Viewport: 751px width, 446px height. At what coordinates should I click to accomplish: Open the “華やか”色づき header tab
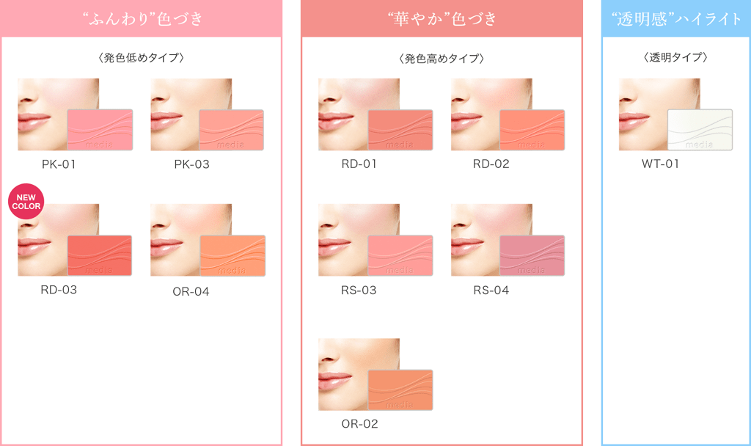pos(442,18)
